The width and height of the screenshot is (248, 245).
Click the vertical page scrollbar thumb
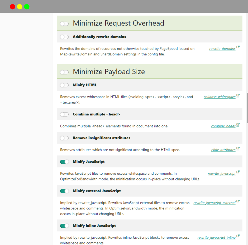247,108
